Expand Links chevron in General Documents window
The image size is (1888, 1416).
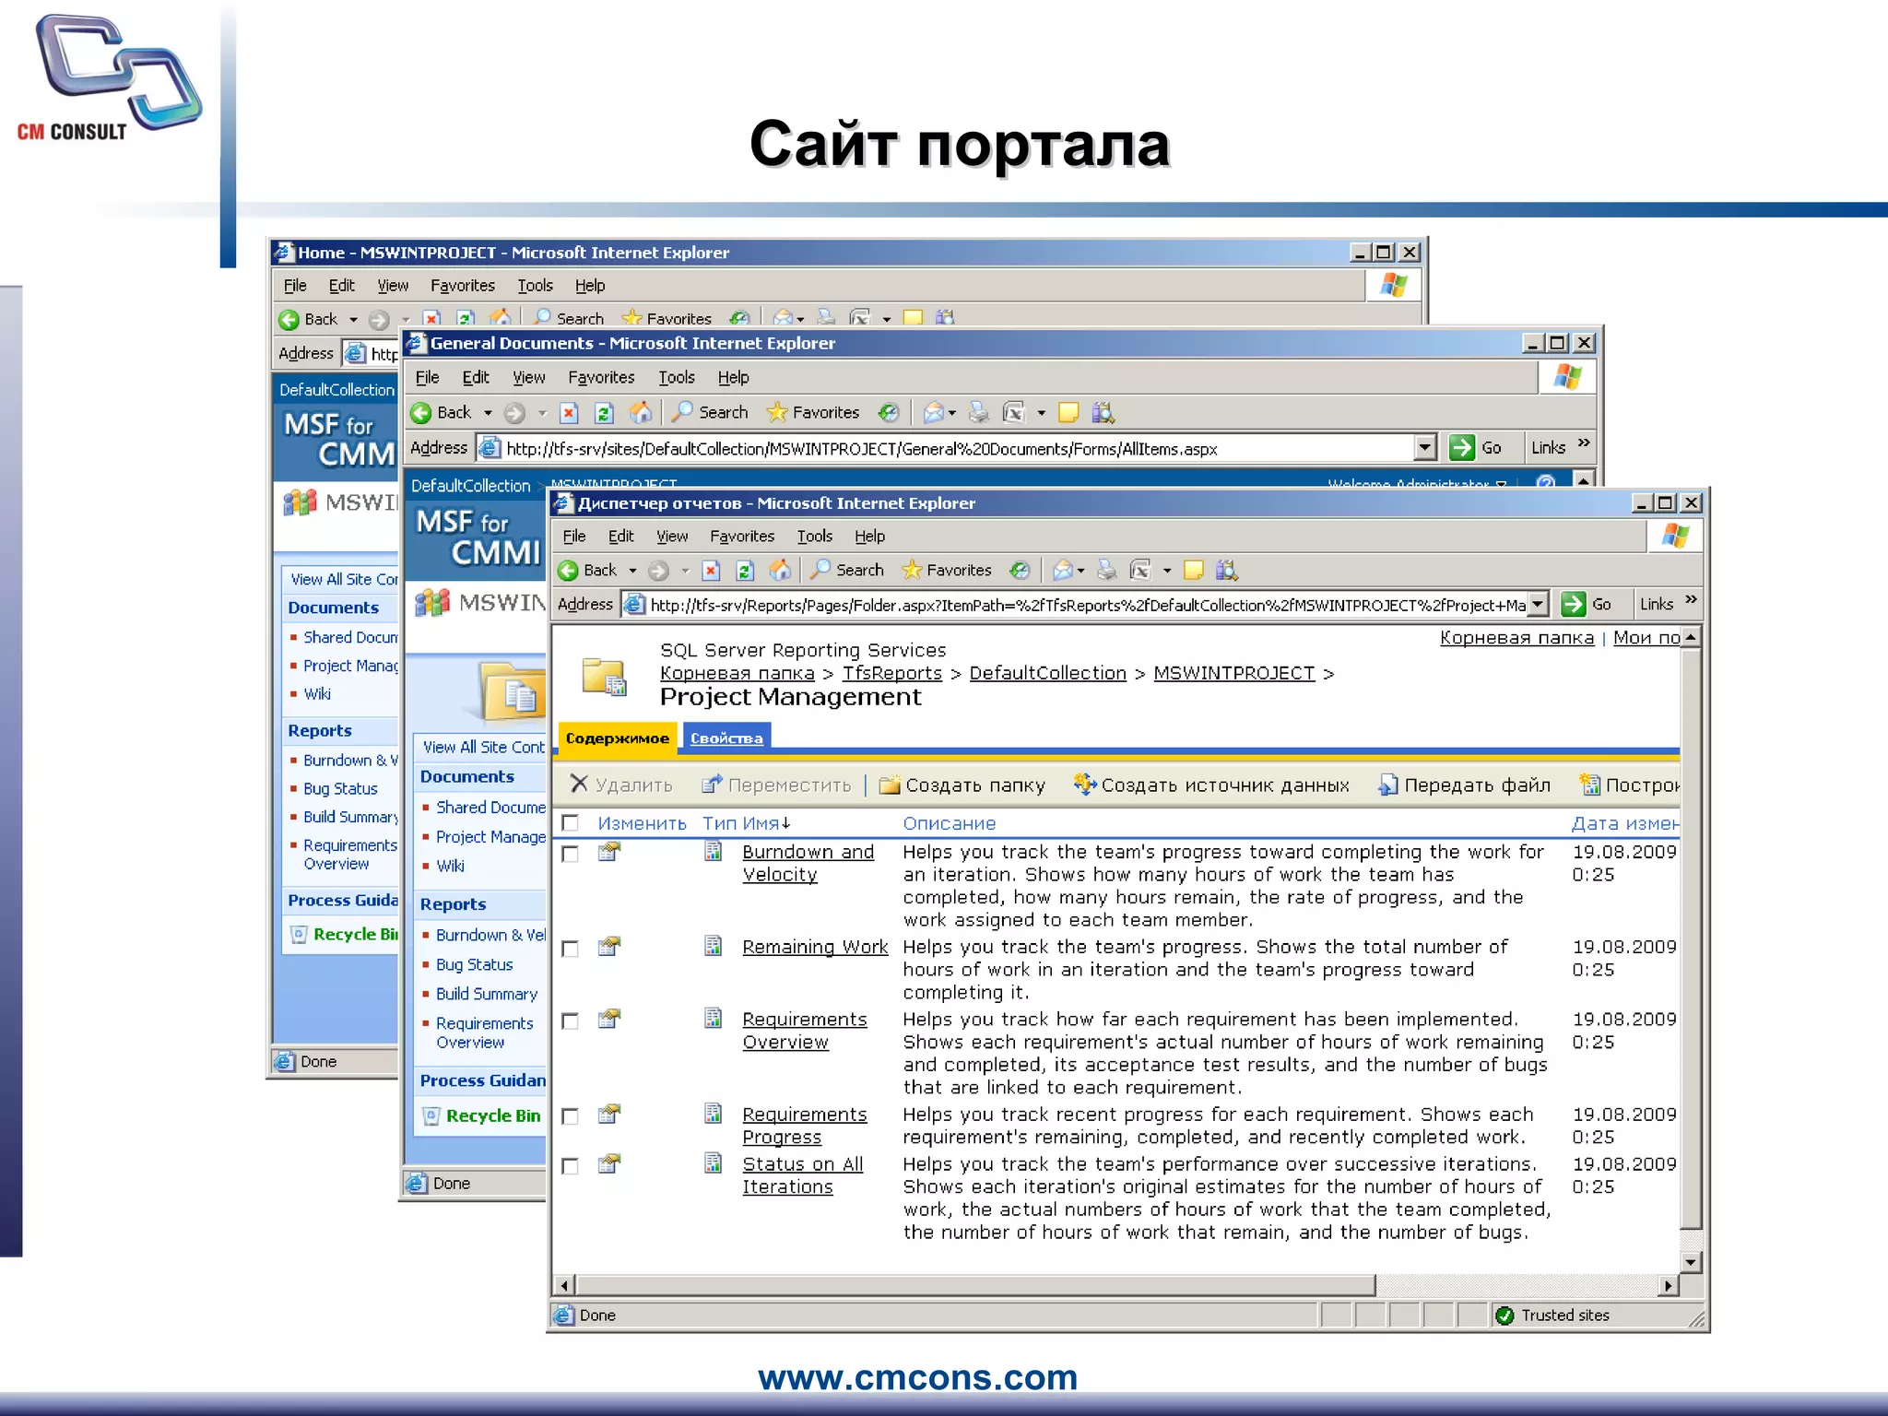[x=1584, y=443]
